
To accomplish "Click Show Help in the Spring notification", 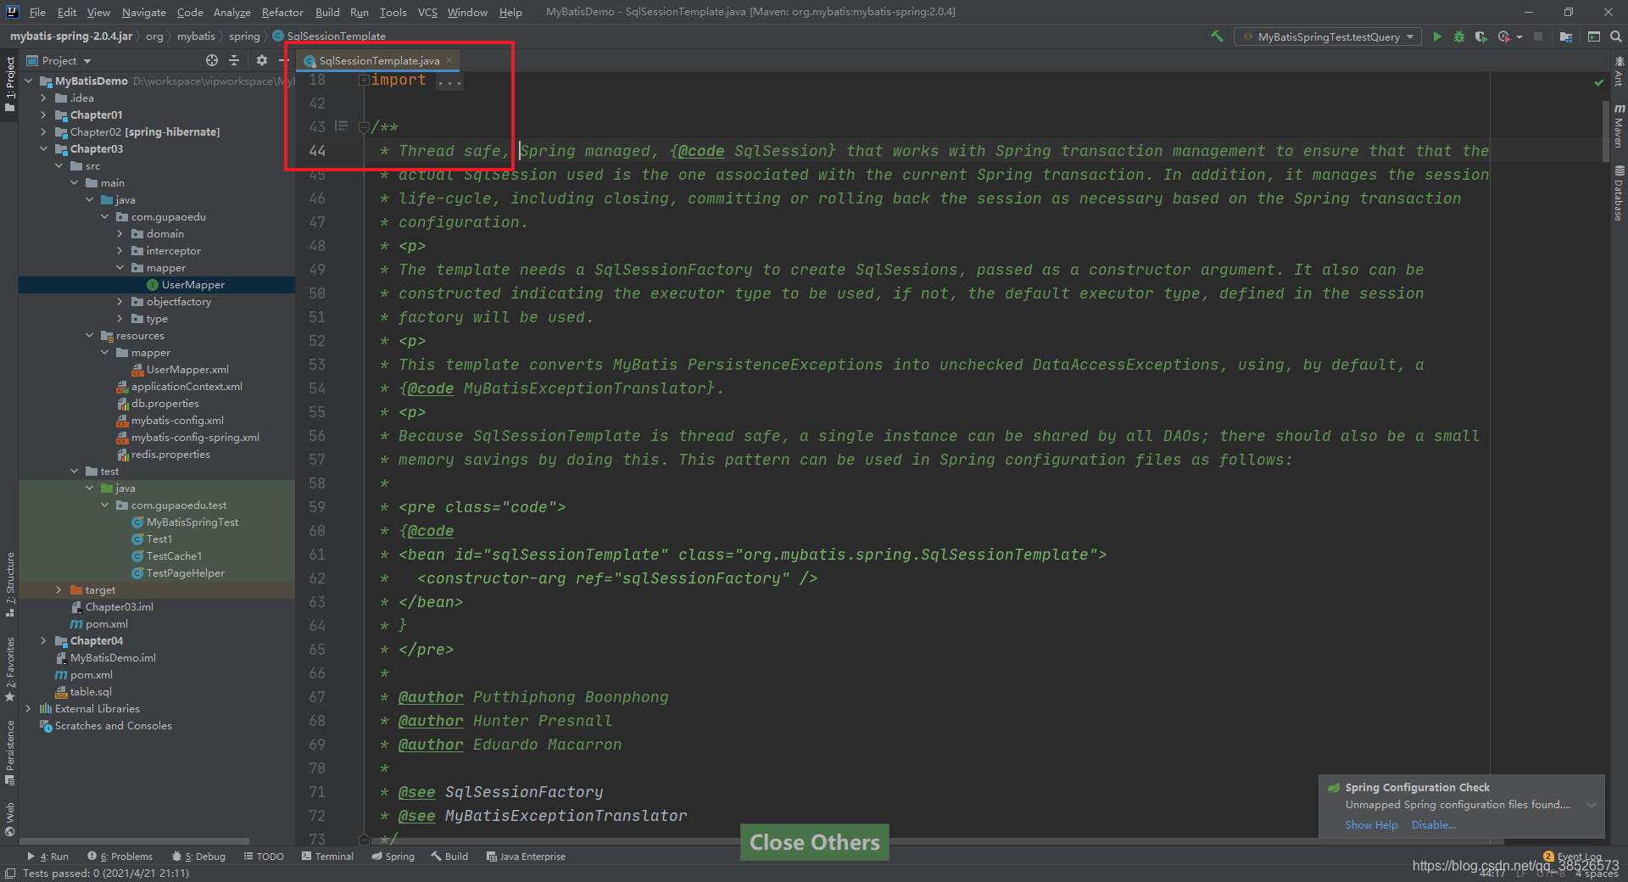I will pos(1371,825).
